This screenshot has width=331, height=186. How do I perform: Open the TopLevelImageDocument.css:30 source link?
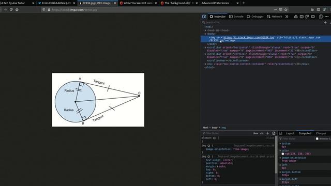254,146
